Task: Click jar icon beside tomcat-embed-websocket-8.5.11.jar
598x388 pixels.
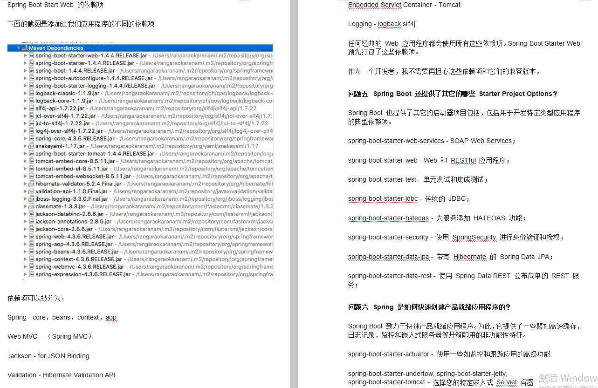Action: pos(32,176)
